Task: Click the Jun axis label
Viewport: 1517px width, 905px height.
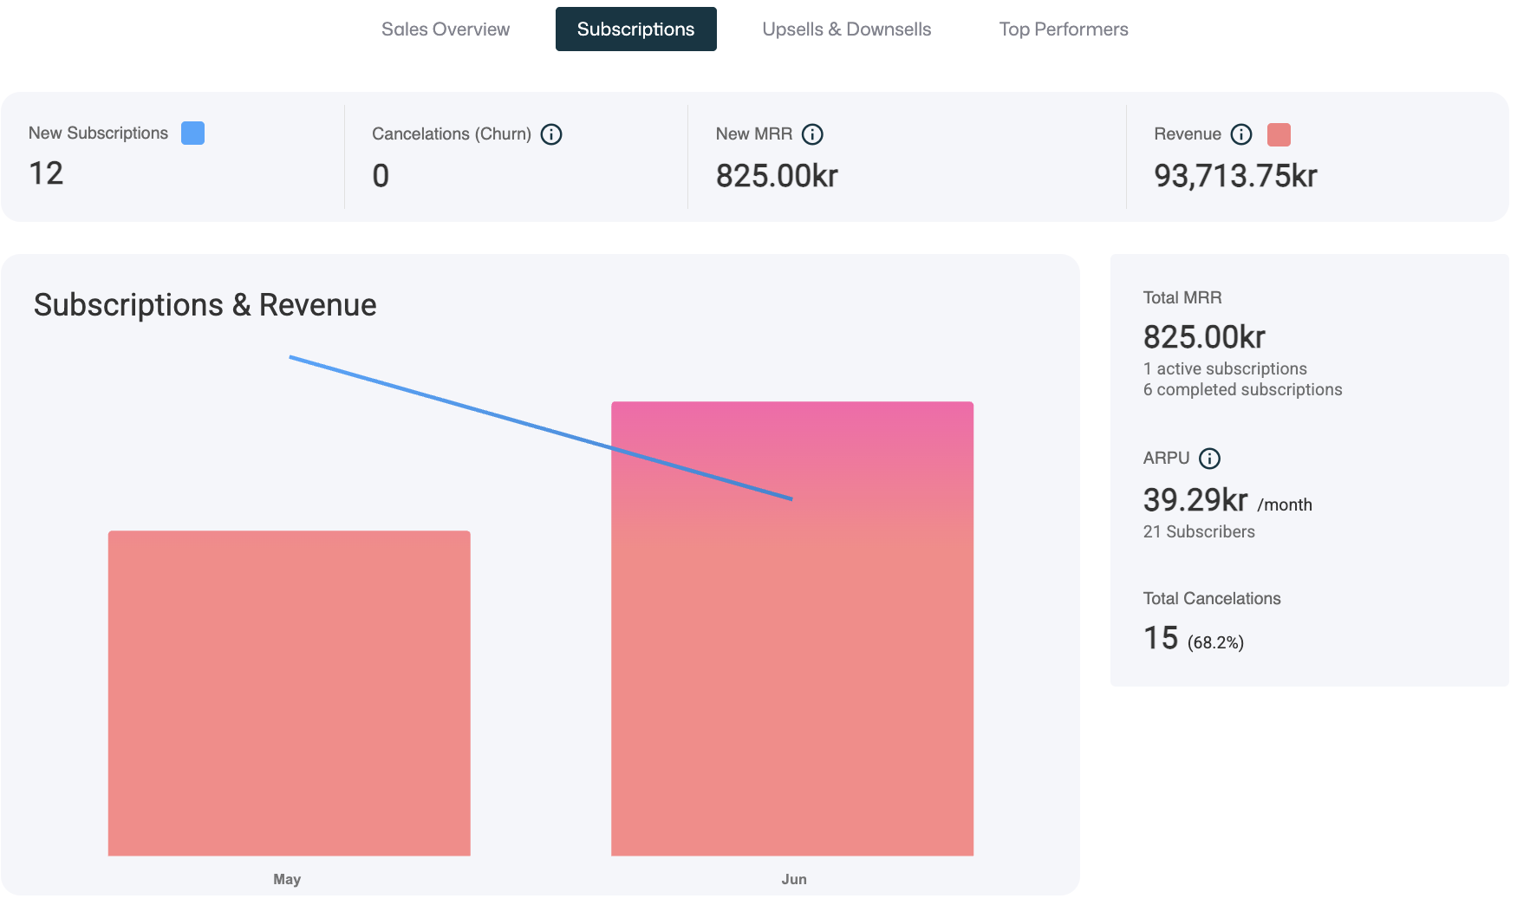Action: pos(794,879)
